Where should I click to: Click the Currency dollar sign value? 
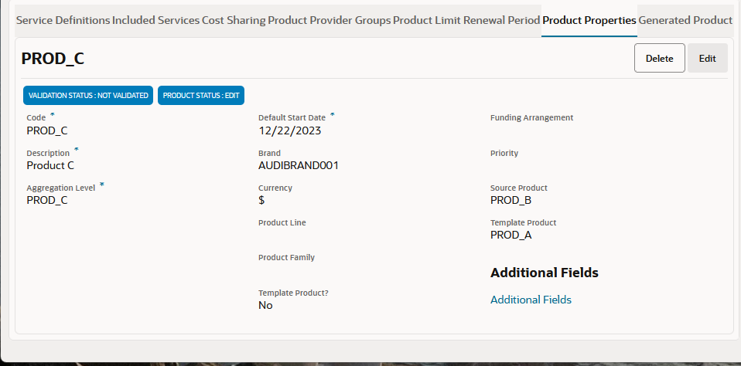point(262,200)
